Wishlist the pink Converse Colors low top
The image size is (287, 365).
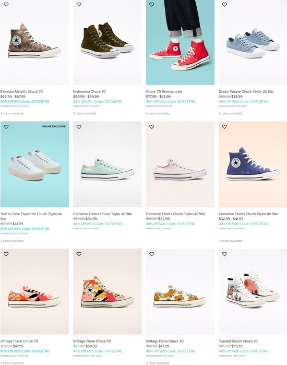(x=152, y=127)
